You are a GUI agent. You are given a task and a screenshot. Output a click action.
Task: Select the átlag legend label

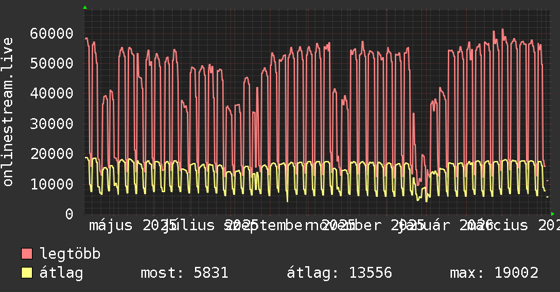tap(61, 273)
